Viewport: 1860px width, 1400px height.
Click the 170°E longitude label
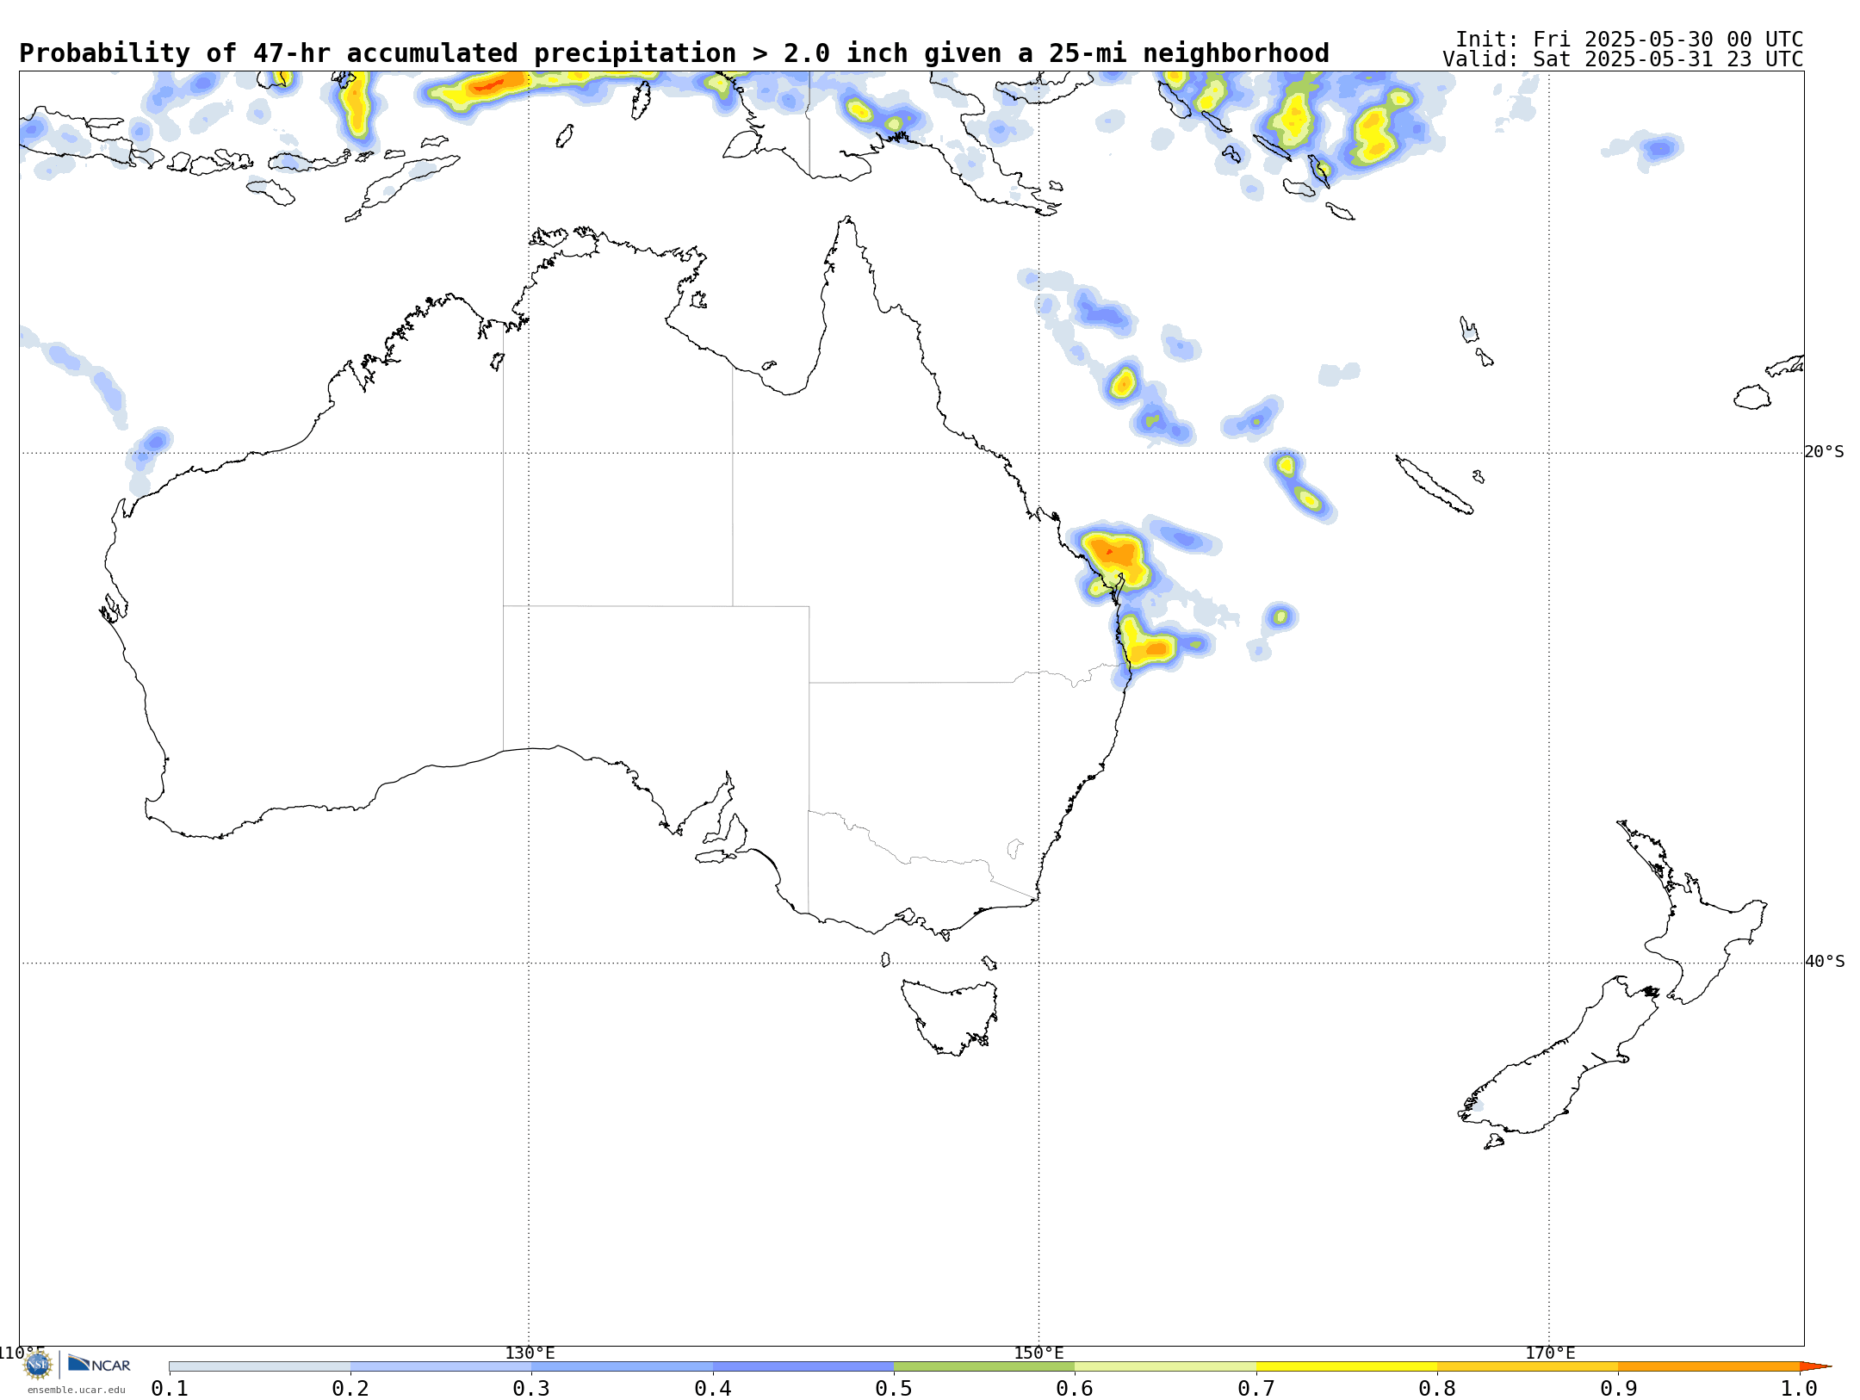click(1549, 1353)
